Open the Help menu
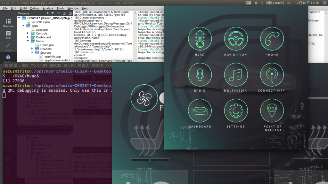Viewport: 328px width, 184px height. 85,8
